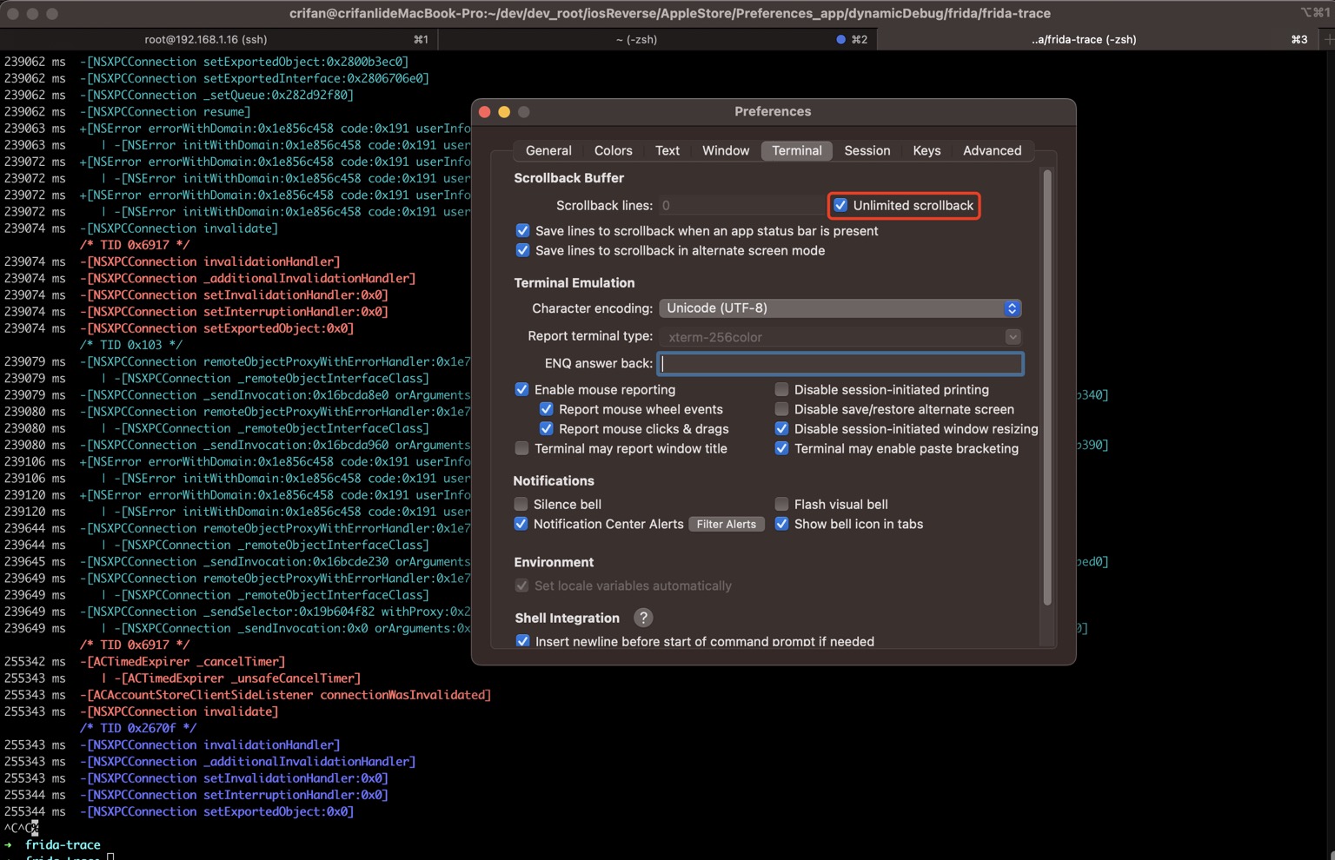Open the Window preferences tab

726,150
